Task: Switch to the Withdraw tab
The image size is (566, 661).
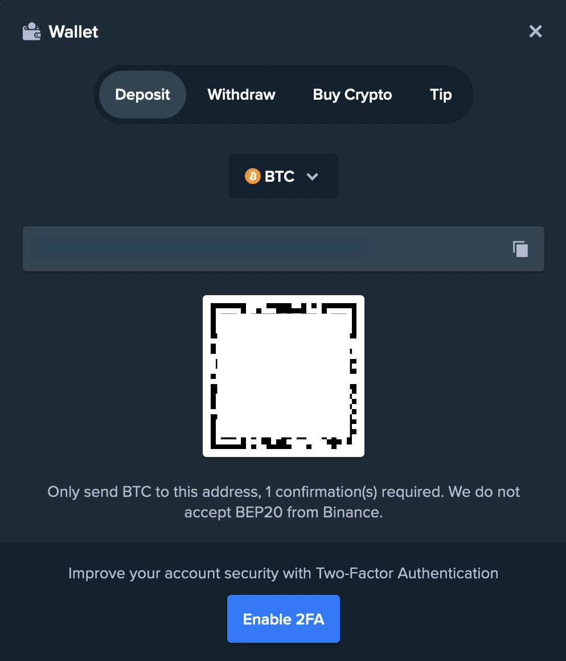Action: click(241, 95)
